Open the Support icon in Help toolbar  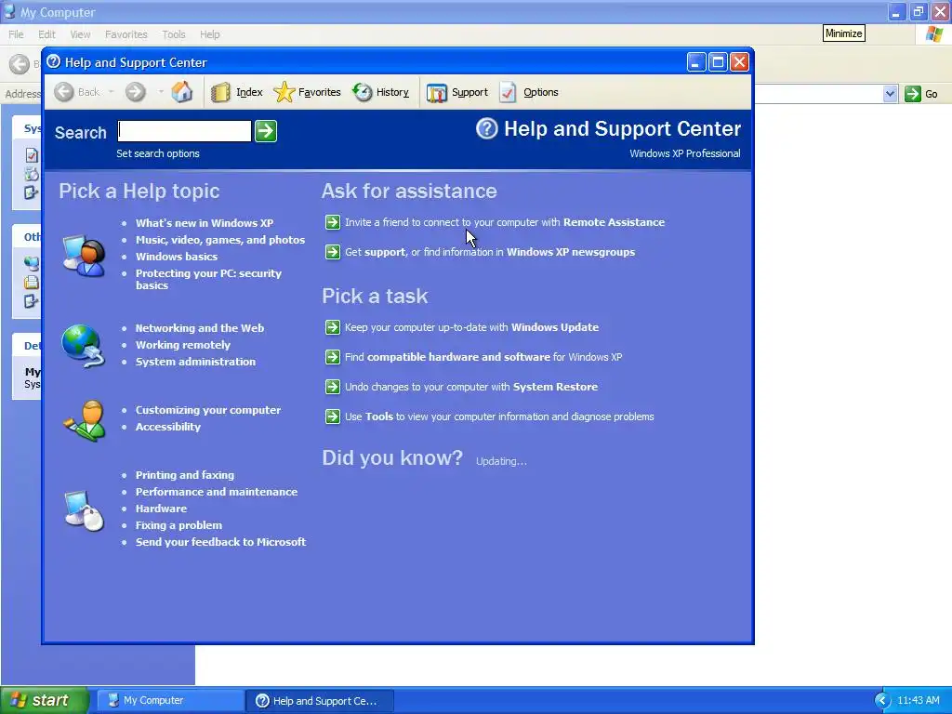click(437, 93)
